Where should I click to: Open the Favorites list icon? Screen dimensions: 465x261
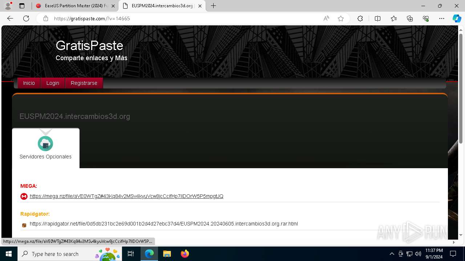pyautogui.click(x=394, y=18)
